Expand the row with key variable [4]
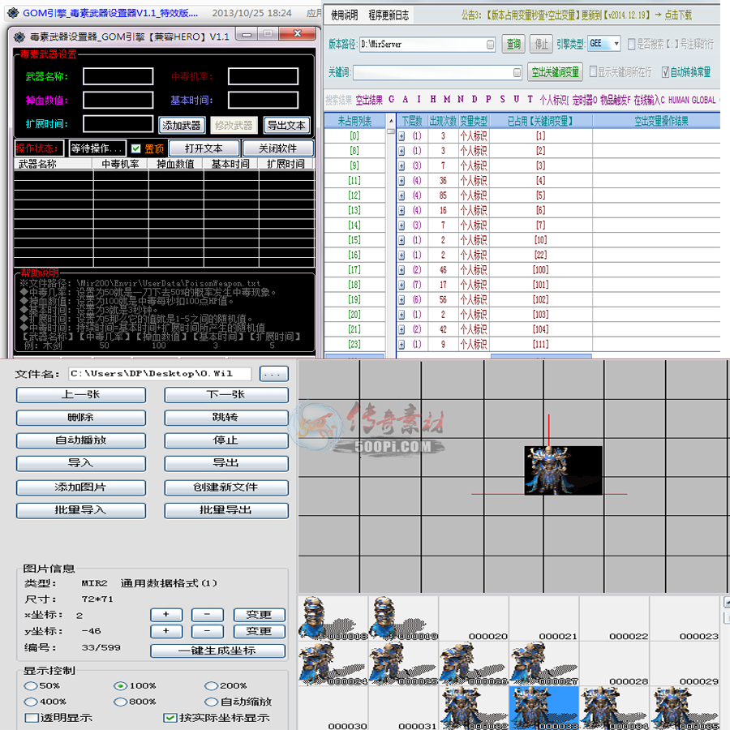Viewport: 730px width, 730px height. [401, 181]
